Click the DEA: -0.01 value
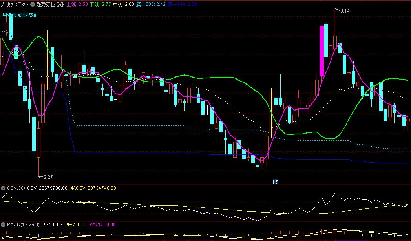 point(75,224)
